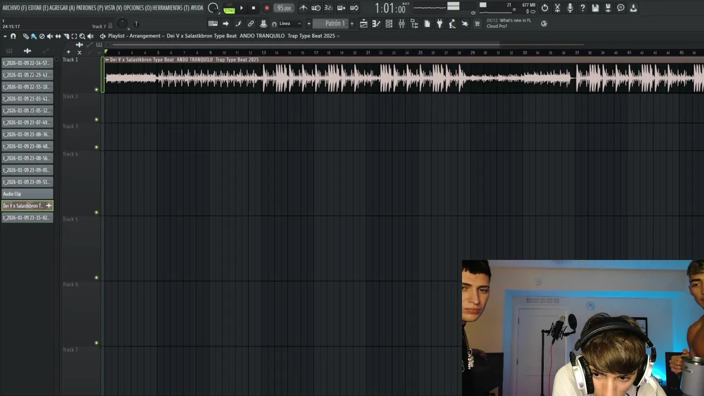Open the Browser tree icon
Image resolution: width=704 pixels, height=396 pixels.
click(x=414, y=24)
